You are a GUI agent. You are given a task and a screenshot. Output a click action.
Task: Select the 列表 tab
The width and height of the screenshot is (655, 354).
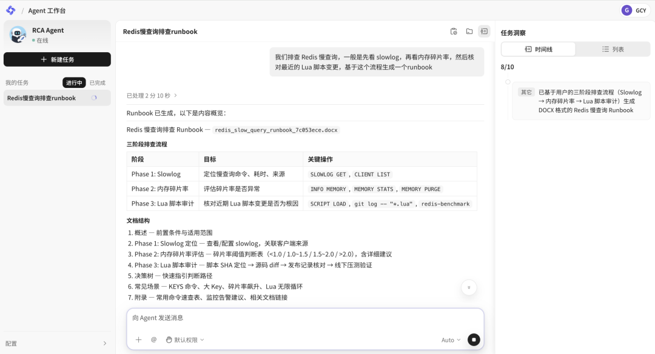(x=613, y=49)
